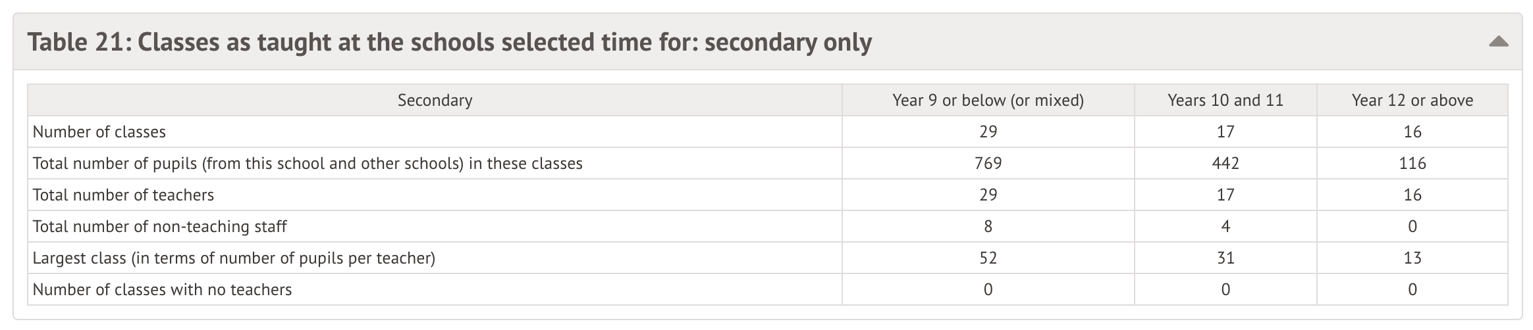Click the pupils value 769 cell

(988, 164)
